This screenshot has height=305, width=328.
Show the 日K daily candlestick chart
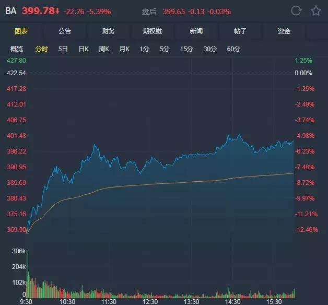click(x=84, y=49)
